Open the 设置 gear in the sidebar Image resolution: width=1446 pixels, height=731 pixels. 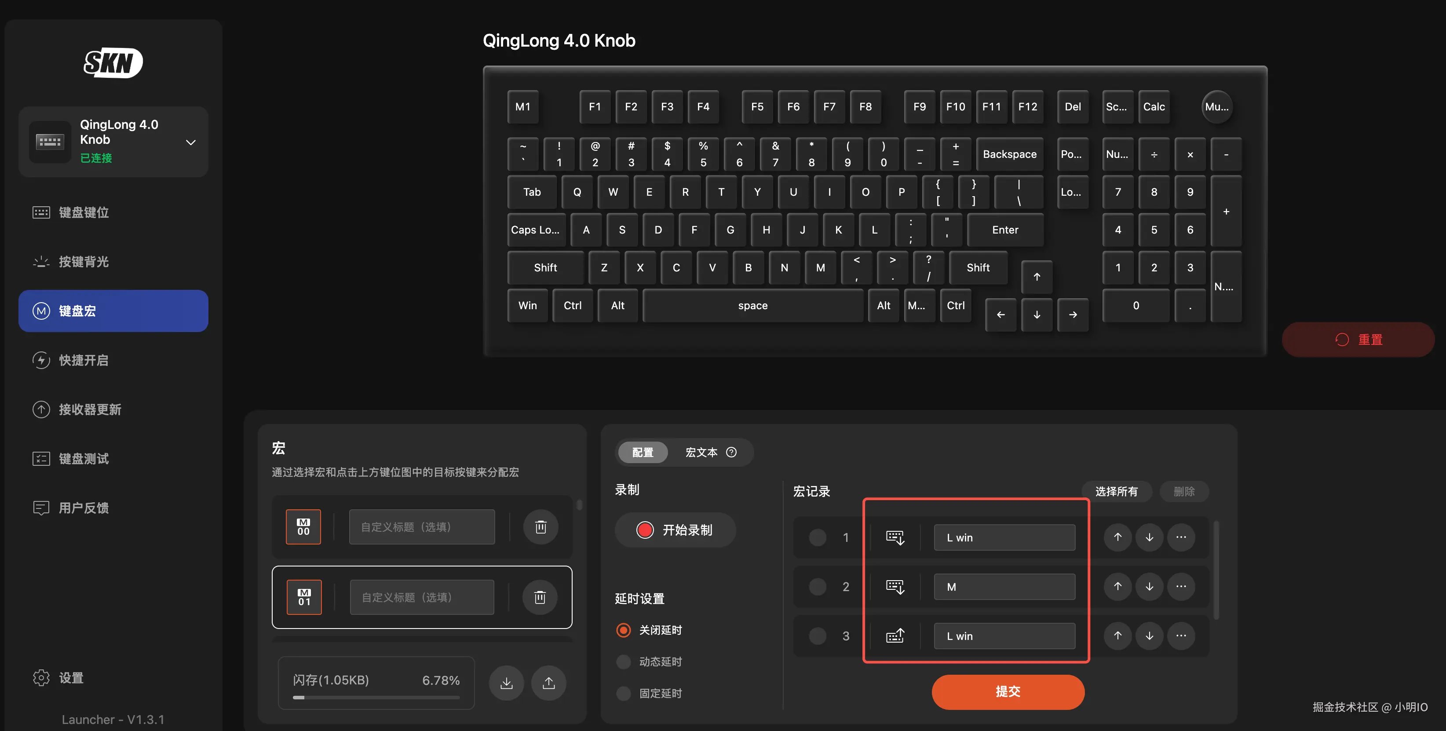click(x=41, y=678)
